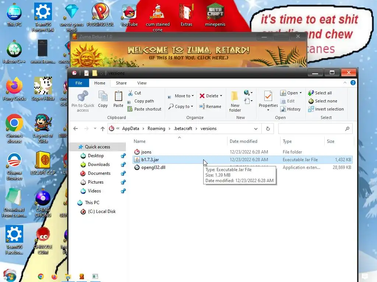Expand address bar history dropdown
Screen dimensions: 377x282
tap(256, 129)
